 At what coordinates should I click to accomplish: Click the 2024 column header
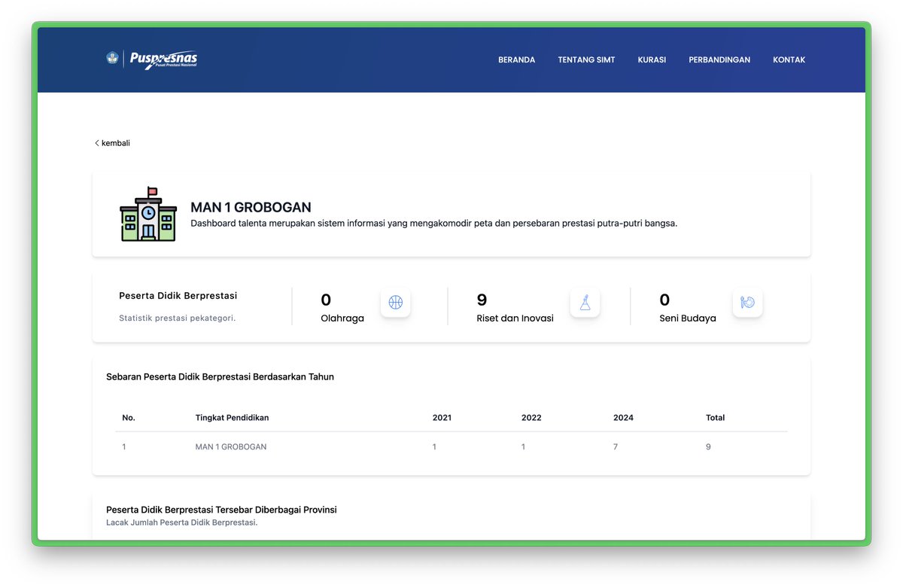coord(623,418)
